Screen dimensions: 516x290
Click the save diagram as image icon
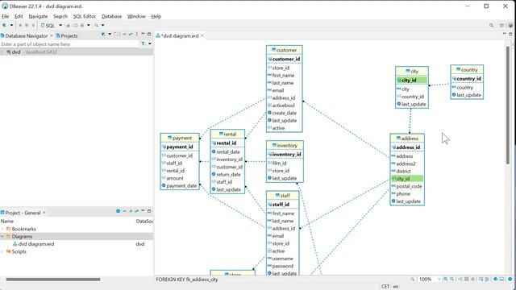pos(501,280)
